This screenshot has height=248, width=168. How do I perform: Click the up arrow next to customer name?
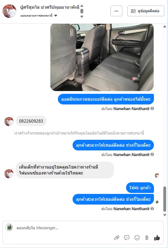pos(82,6)
